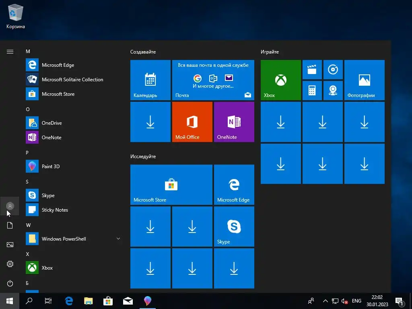
Task: Open File Explorer from the taskbar
Action: click(x=88, y=301)
